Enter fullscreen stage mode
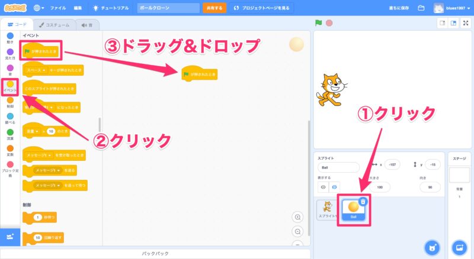This screenshot has width=474, height=259. tap(466, 22)
